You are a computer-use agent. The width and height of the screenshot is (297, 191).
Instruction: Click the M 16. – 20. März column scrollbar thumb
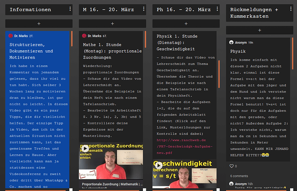coord(145,40)
